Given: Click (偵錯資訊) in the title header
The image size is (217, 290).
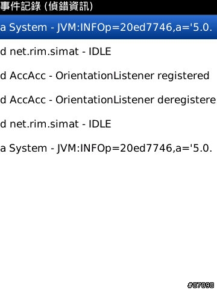Looking at the screenshot, I should click(x=69, y=6).
